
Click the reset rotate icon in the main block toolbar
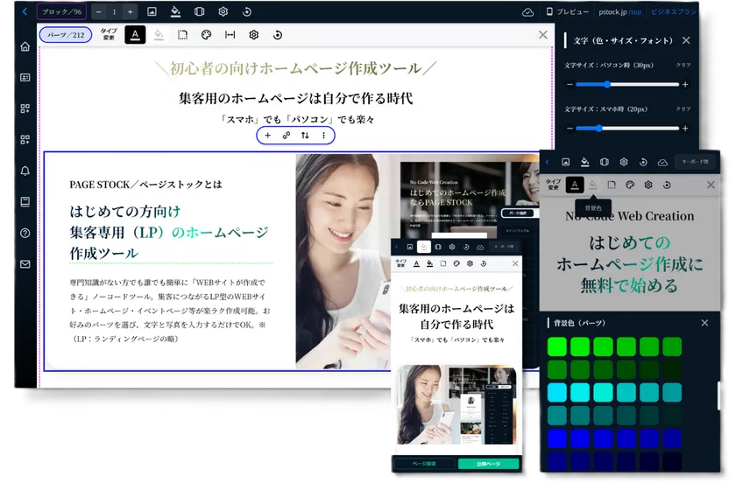tap(247, 11)
